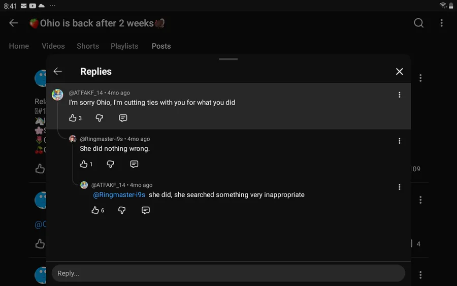Dislike the "cutting ties" comment
457x286 pixels.
tap(100, 118)
